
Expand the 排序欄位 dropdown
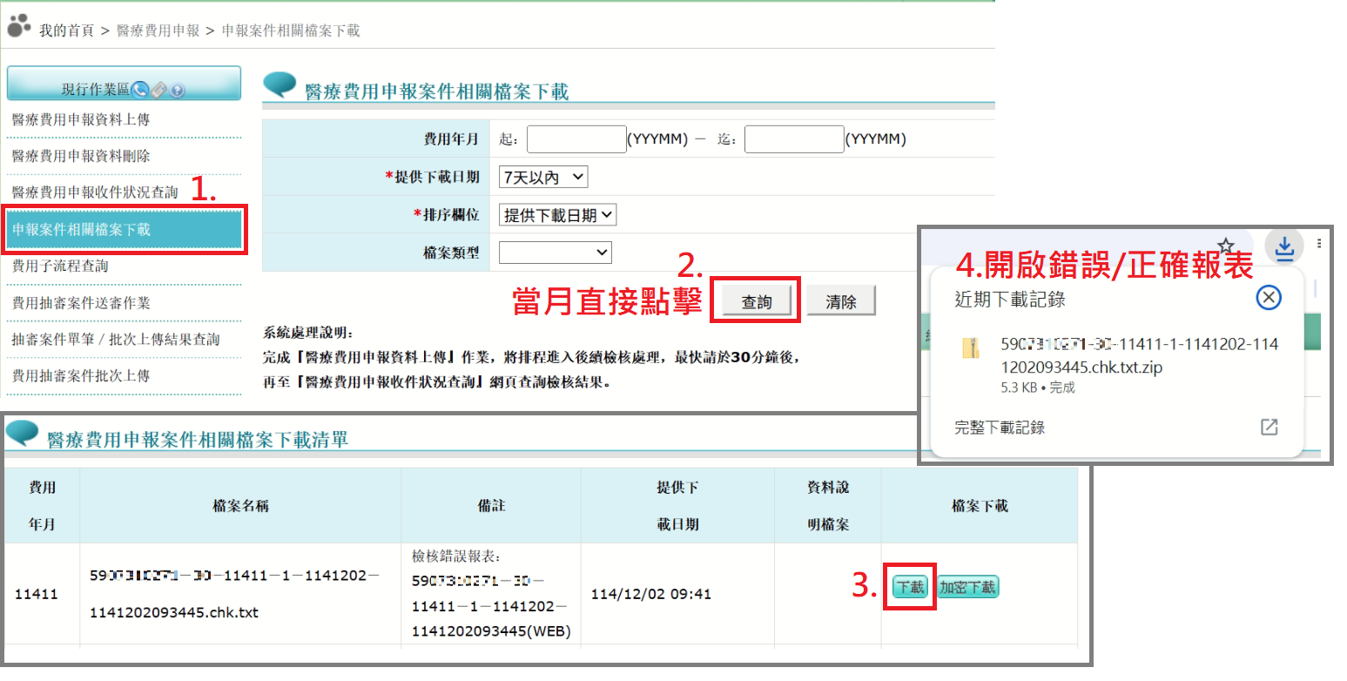(558, 215)
